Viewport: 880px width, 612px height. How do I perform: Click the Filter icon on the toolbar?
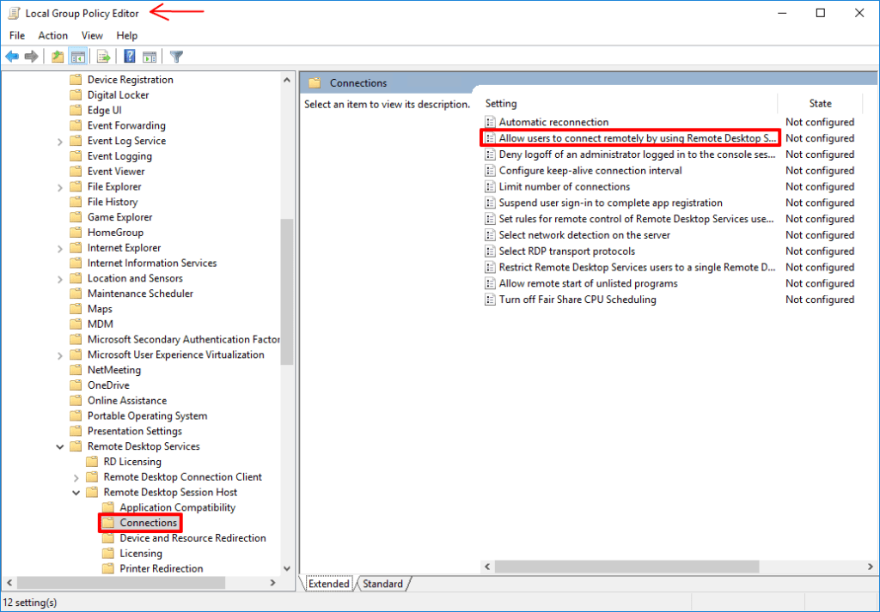click(x=174, y=56)
